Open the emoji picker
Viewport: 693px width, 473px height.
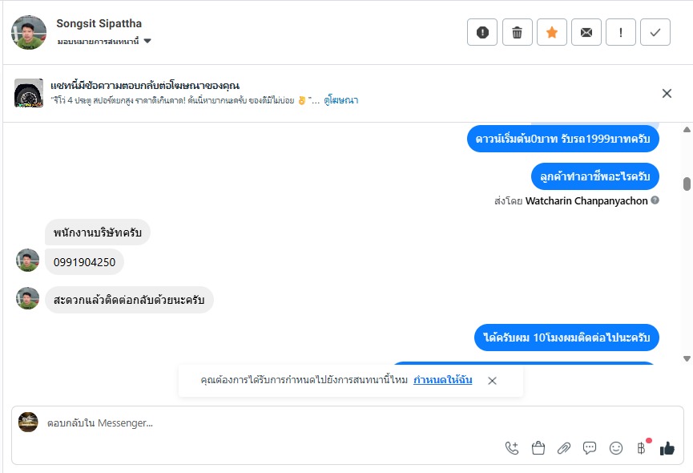click(x=615, y=448)
